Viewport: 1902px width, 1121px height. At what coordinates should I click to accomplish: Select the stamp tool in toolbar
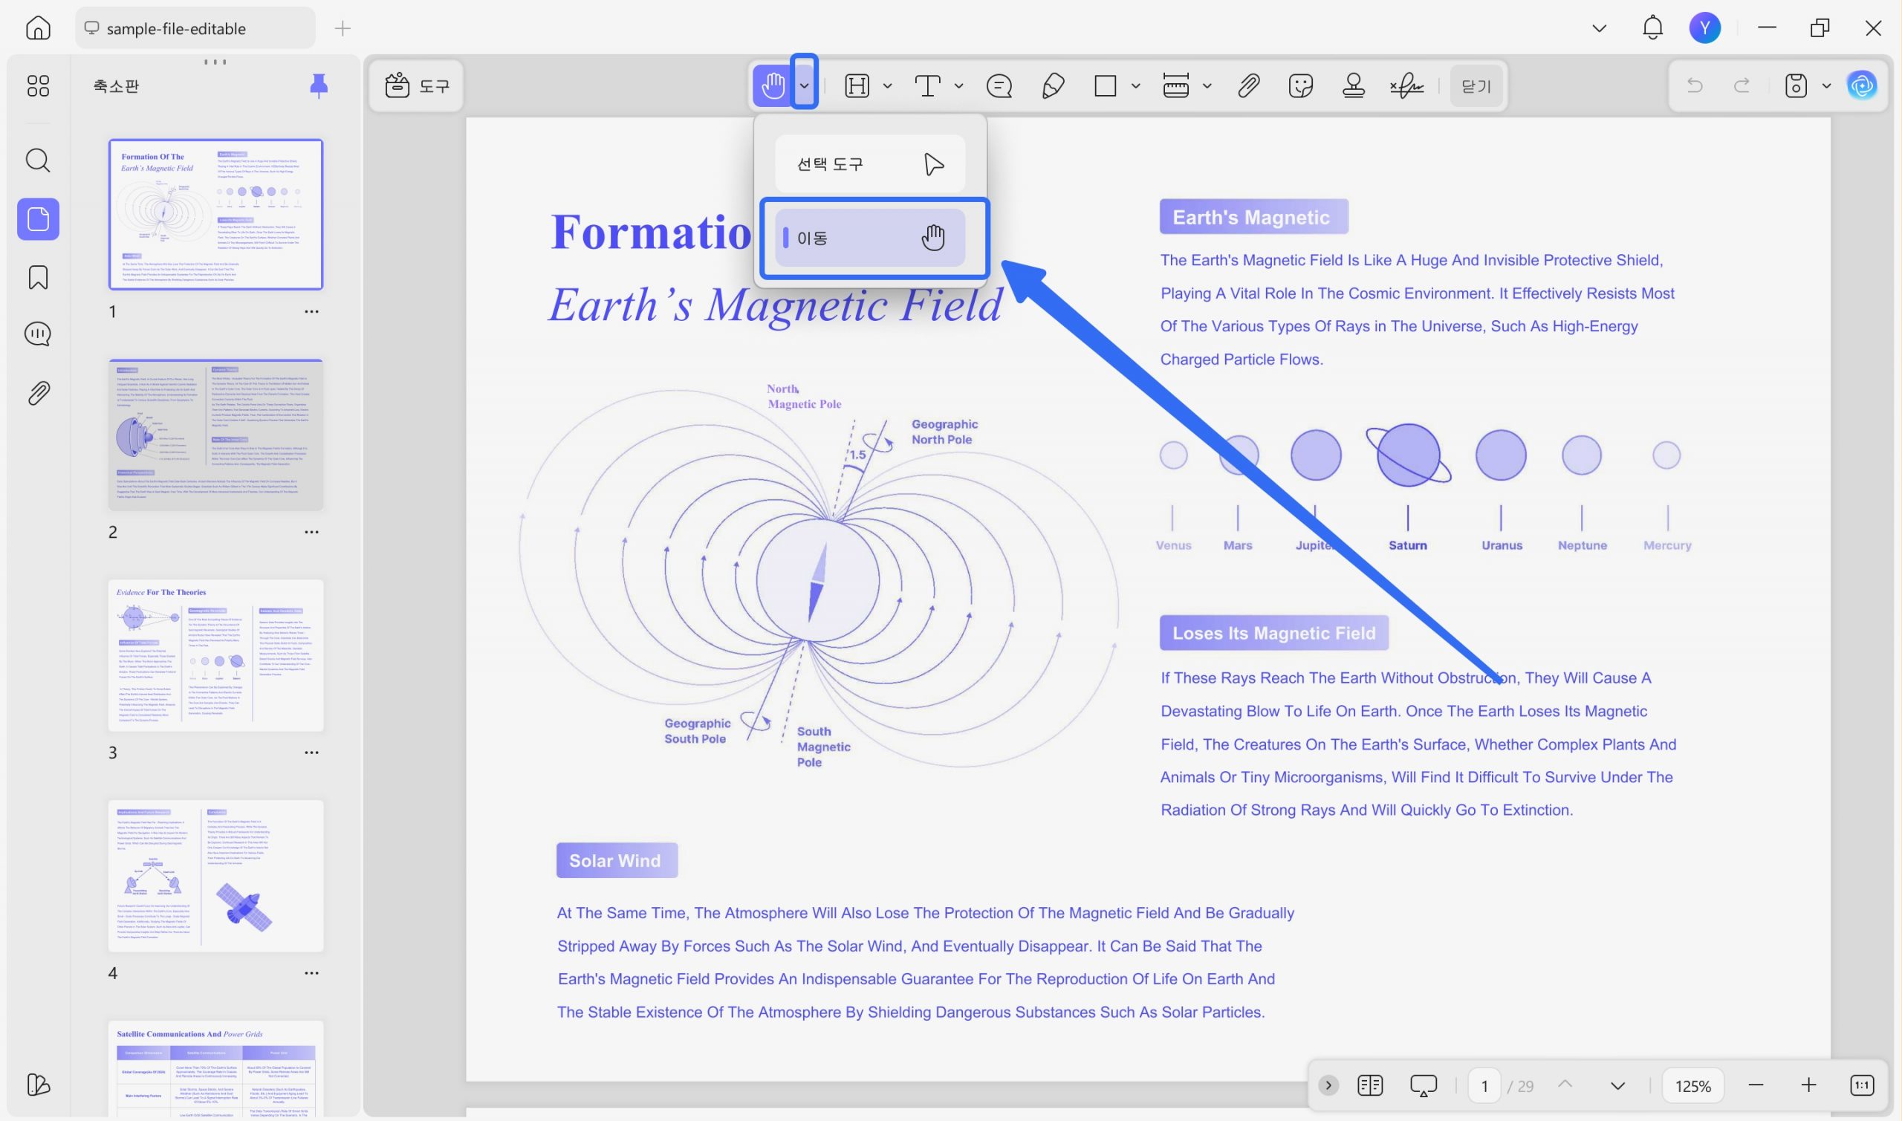[x=1353, y=86]
